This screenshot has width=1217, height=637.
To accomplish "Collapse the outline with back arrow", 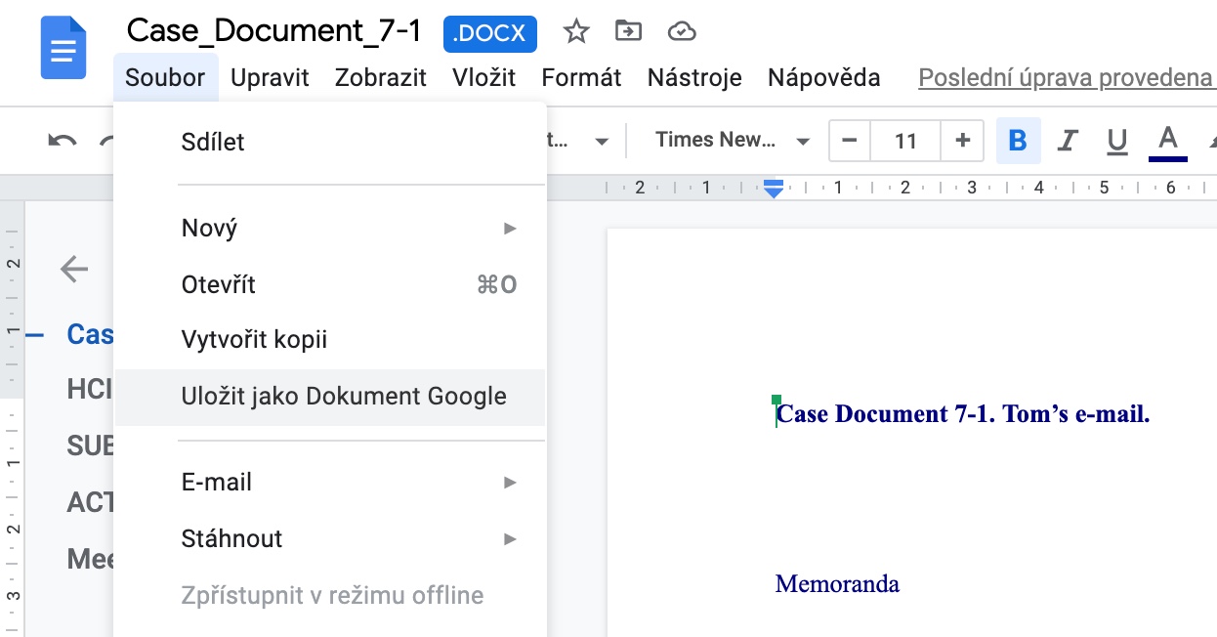I will click(x=74, y=269).
